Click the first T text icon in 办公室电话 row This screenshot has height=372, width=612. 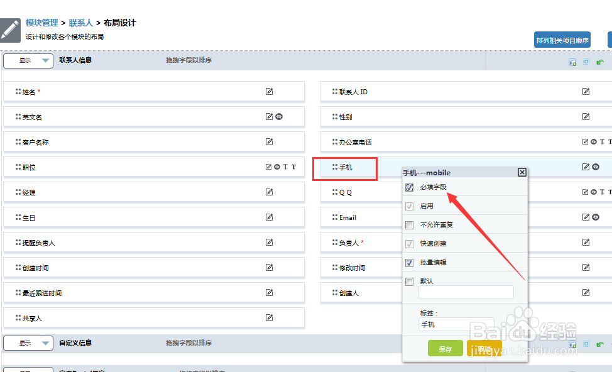602,141
